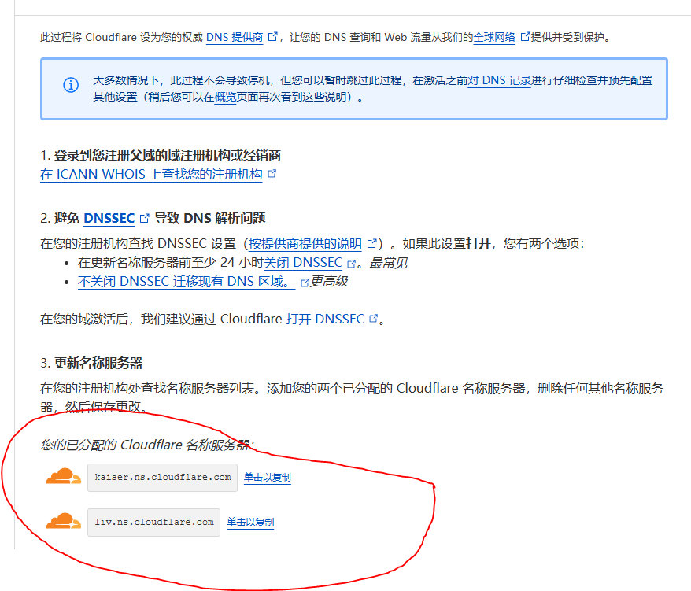Click the external-link icon after "全球网络"
This screenshot has width=691, height=591.
pos(525,36)
